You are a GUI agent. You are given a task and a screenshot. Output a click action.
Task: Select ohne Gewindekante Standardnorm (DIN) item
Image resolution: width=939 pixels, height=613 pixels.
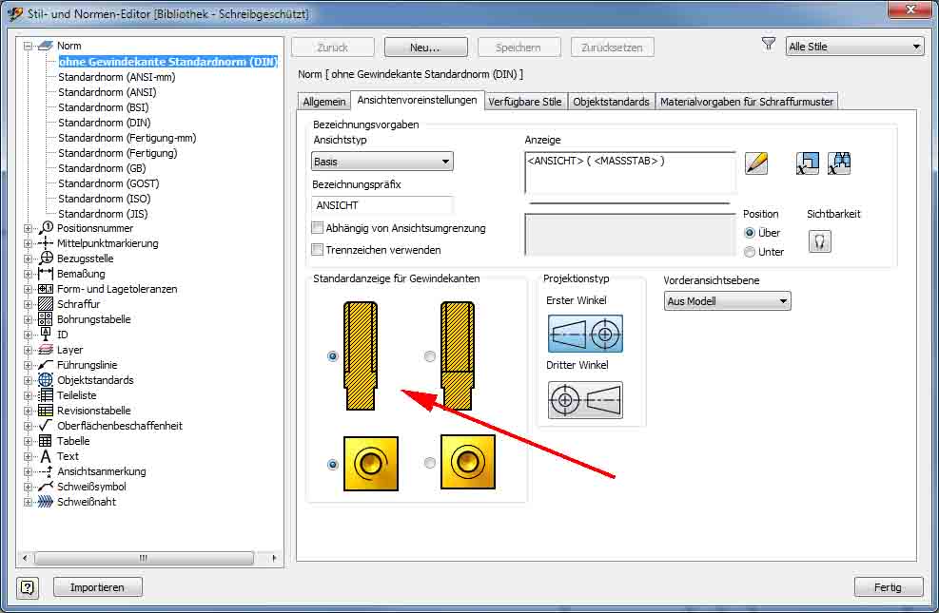pos(168,62)
